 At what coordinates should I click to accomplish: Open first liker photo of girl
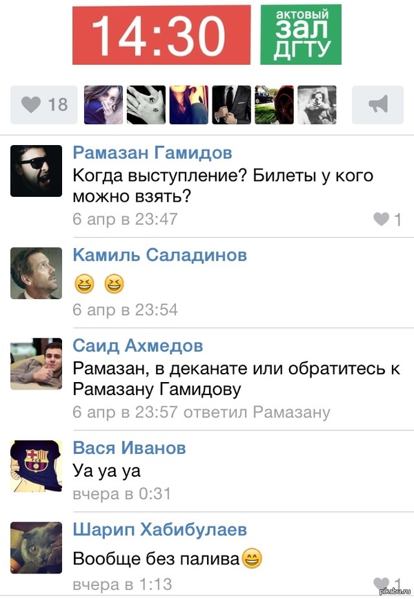pos(103,105)
